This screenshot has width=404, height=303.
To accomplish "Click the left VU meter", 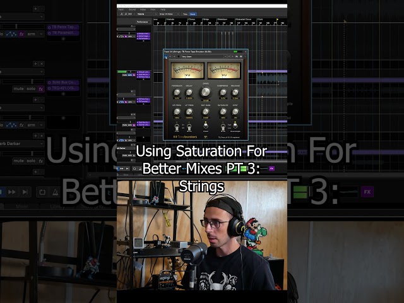I will (x=187, y=70).
